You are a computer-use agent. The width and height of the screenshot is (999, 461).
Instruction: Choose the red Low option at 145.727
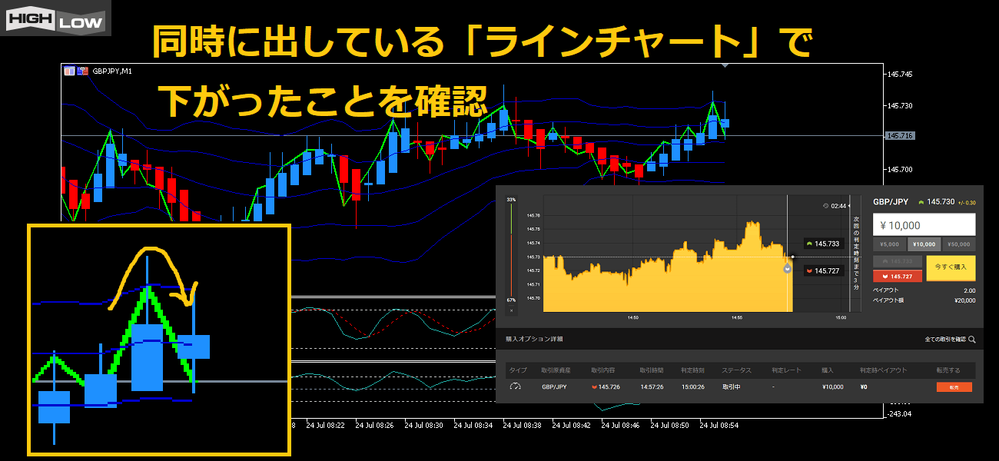point(897,276)
